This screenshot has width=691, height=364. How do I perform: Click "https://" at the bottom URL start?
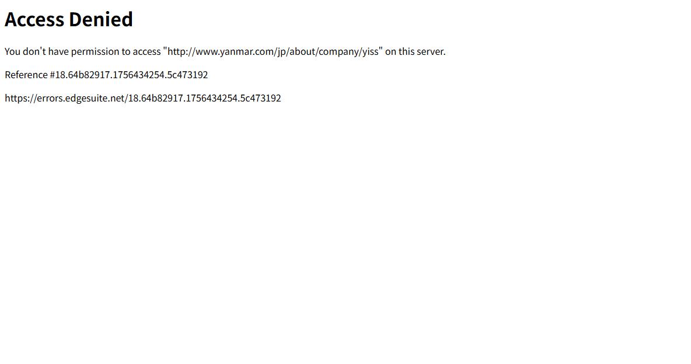pos(20,98)
